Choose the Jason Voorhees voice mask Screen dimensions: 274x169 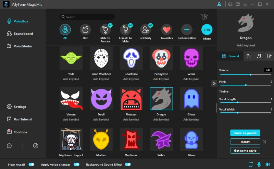101,58
